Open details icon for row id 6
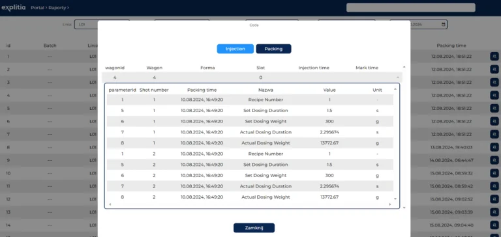The width and height of the screenshot is (501, 237). pos(494,121)
